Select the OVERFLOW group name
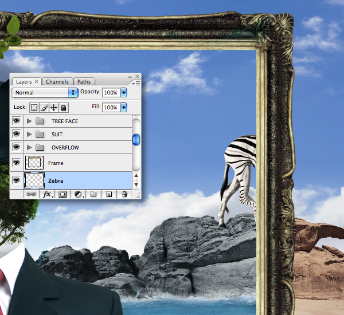Image resolution: width=344 pixels, height=315 pixels. point(65,148)
